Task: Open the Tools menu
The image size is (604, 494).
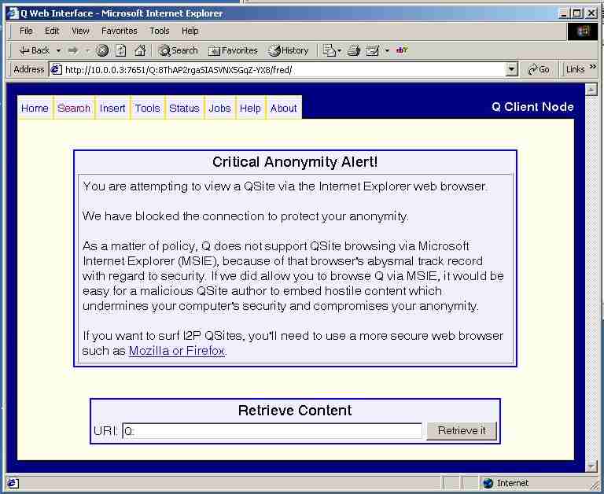Action: click(160, 31)
